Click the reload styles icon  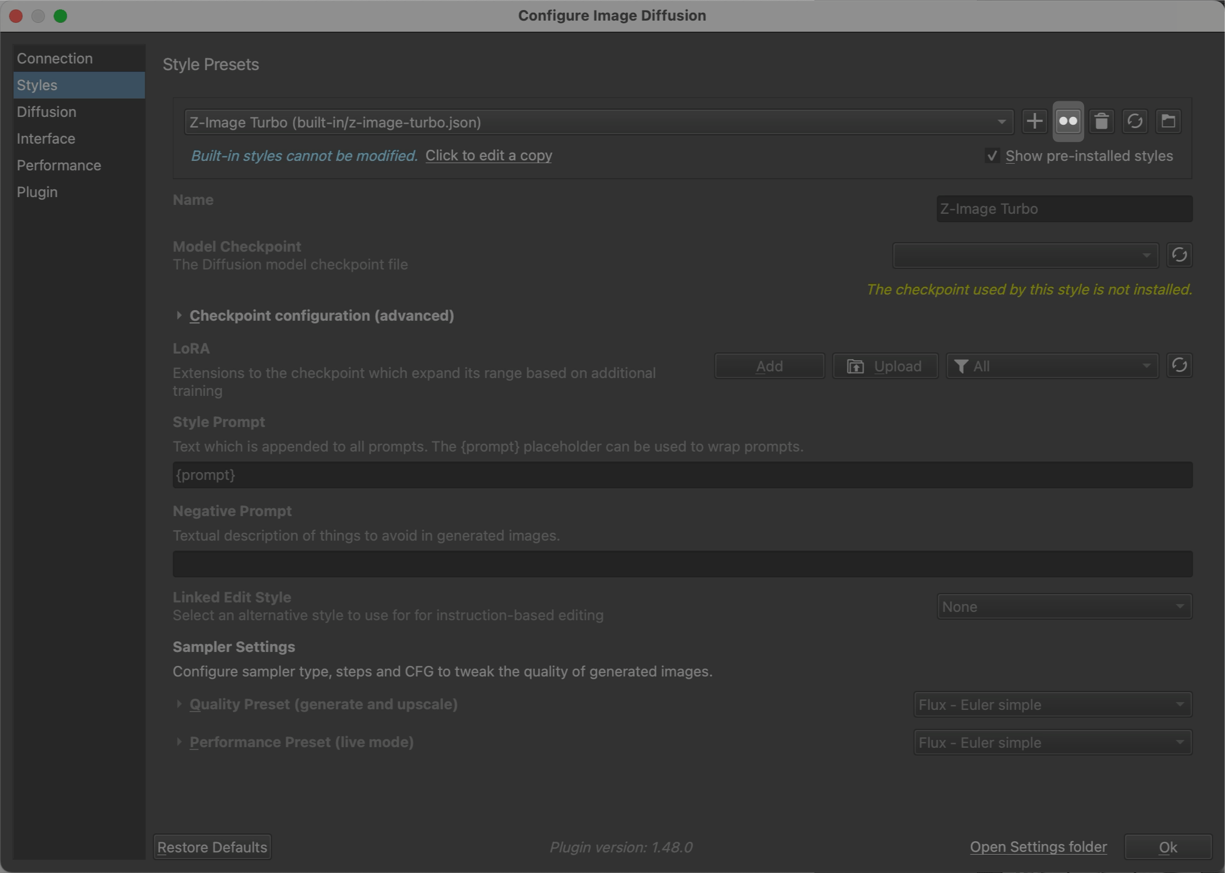(x=1135, y=121)
